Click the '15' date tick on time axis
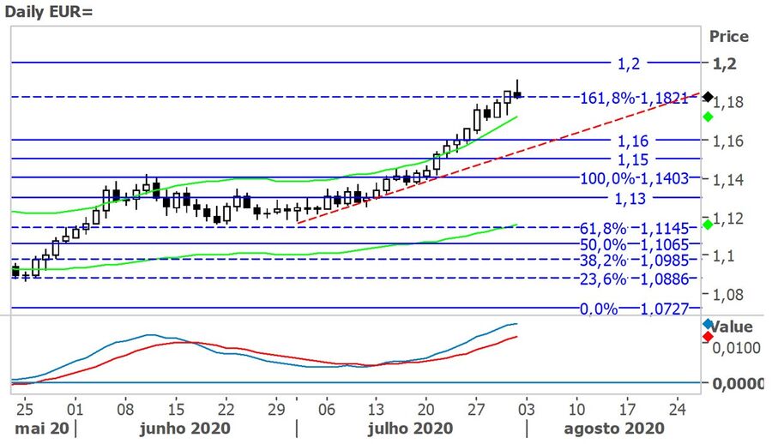The height and width of the screenshot is (444, 772). click(176, 409)
